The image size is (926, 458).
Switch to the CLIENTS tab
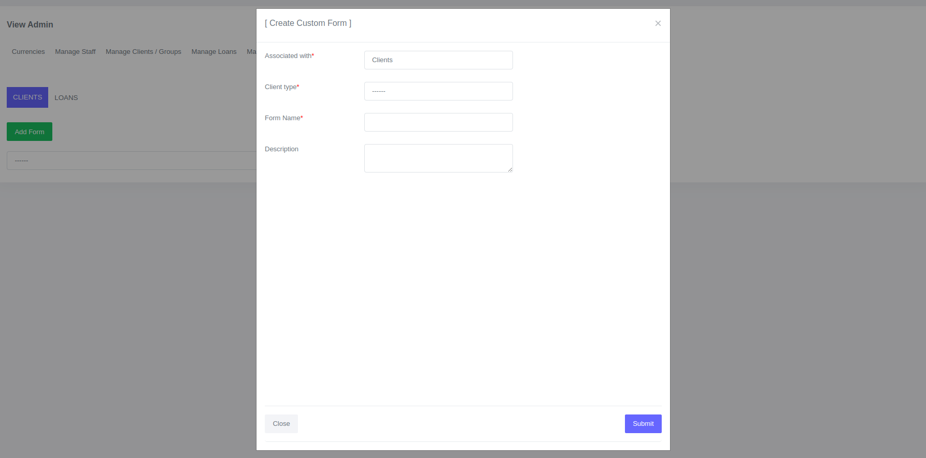[27, 97]
